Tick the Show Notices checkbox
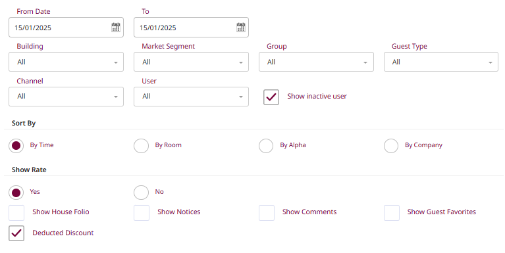 coord(142,213)
